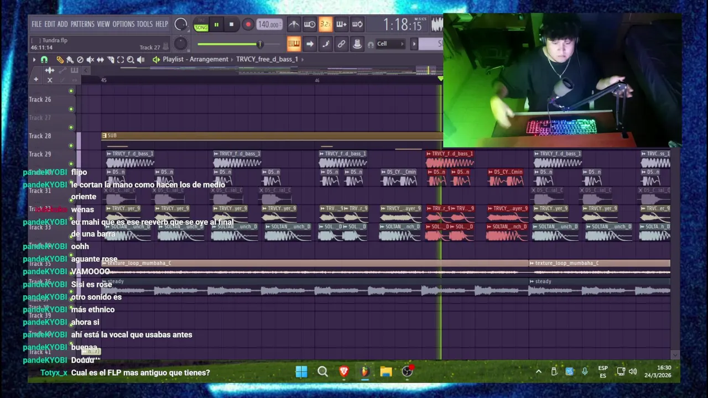Viewport: 708px width, 398px height.
Task: Open the EDIT menu
Action: pyautogui.click(x=50, y=24)
